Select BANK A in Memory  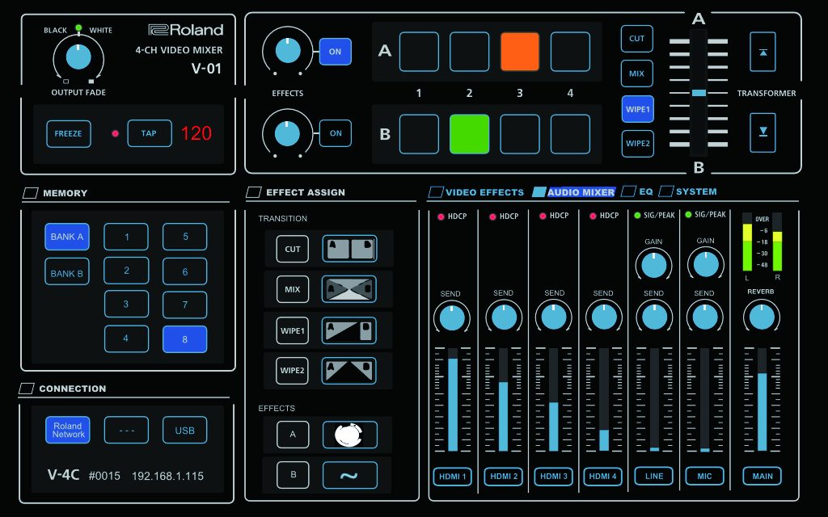pyautogui.click(x=67, y=237)
